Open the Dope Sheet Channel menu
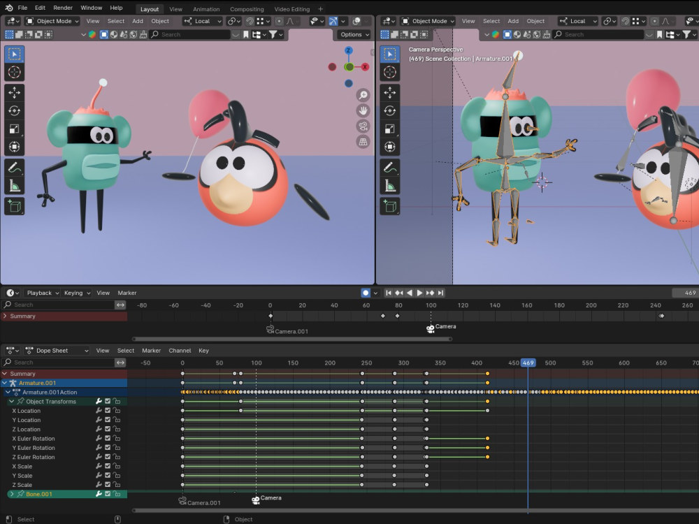699x524 pixels. tap(180, 351)
